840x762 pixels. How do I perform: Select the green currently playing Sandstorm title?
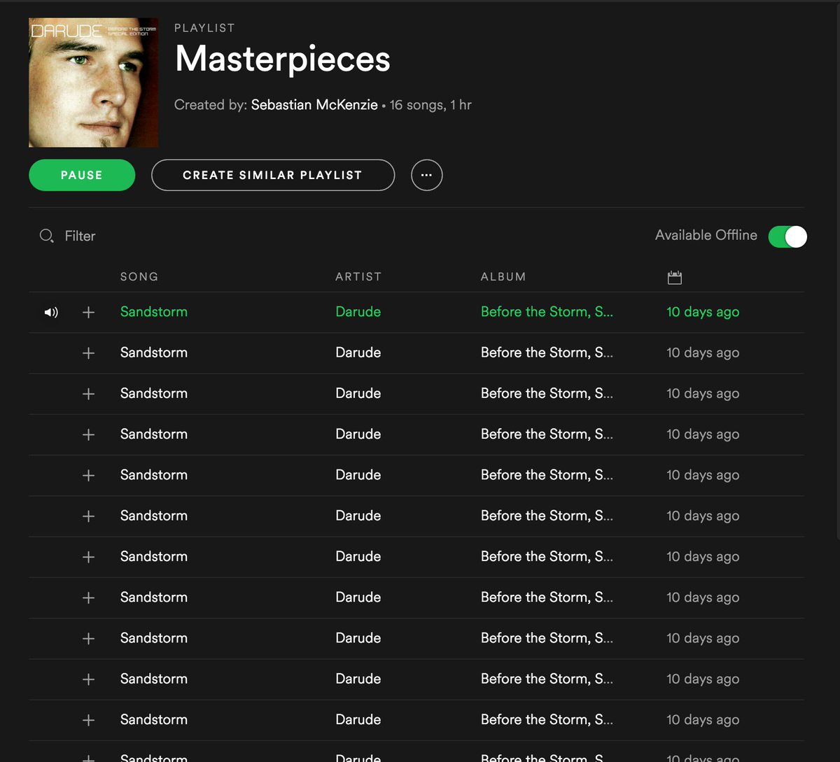(x=154, y=312)
